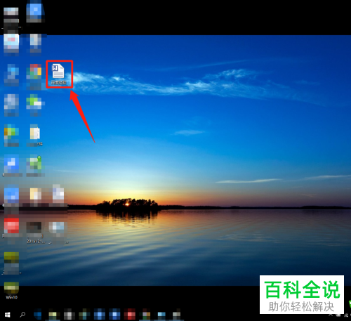Select the Word document icon on desktop

58,74
